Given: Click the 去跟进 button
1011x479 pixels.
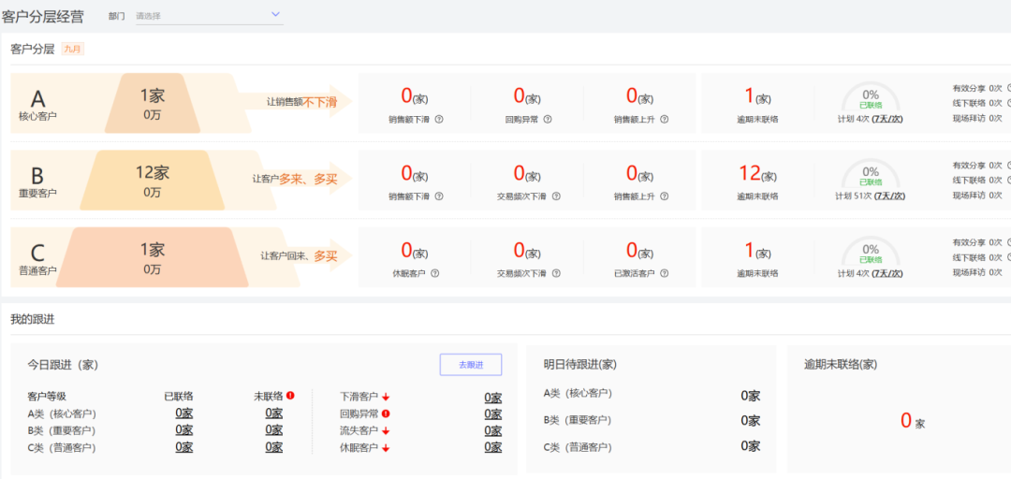Looking at the screenshot, I should (471, 365).
